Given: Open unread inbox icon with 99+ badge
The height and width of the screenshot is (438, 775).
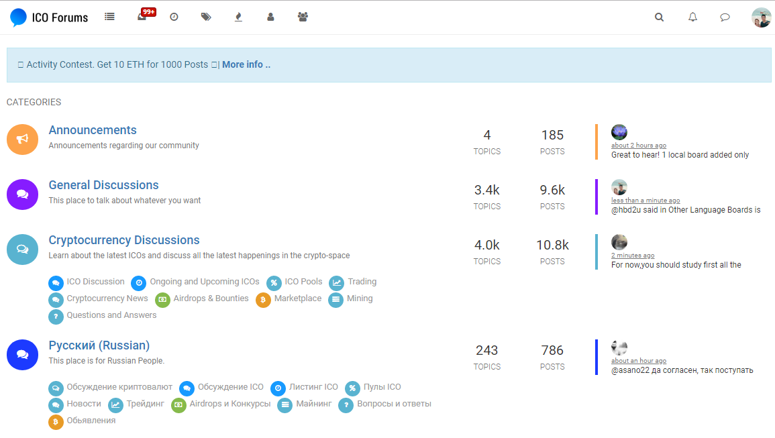Looking at the screenshot, I should tap(146, 15).
